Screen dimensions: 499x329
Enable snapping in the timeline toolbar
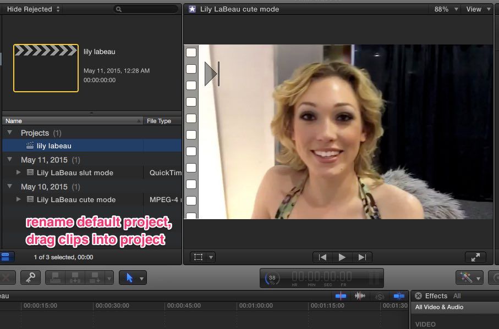coord(398,295)
